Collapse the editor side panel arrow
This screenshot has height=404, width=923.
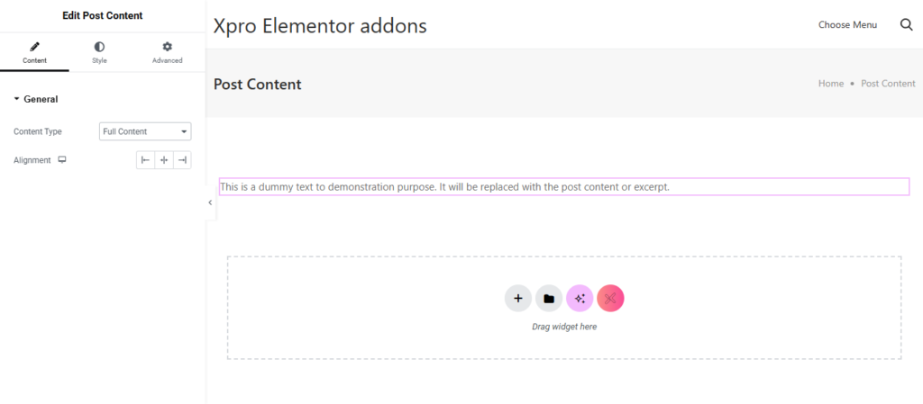pos(210,202)
